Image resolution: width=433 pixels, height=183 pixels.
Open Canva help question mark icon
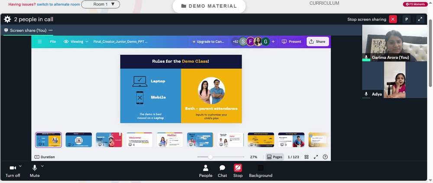325,157
